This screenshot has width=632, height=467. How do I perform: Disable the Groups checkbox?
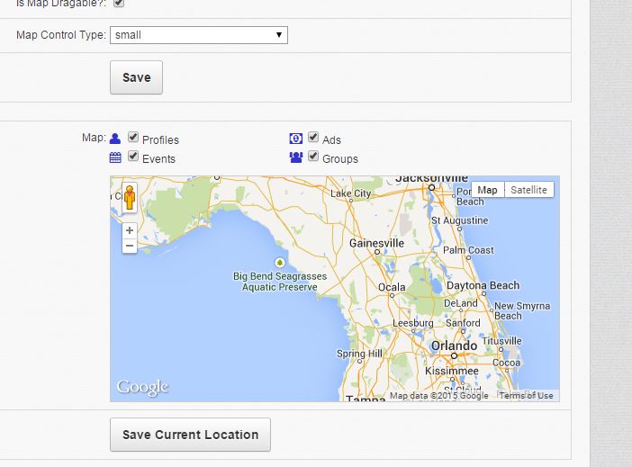tap(313, 157)
